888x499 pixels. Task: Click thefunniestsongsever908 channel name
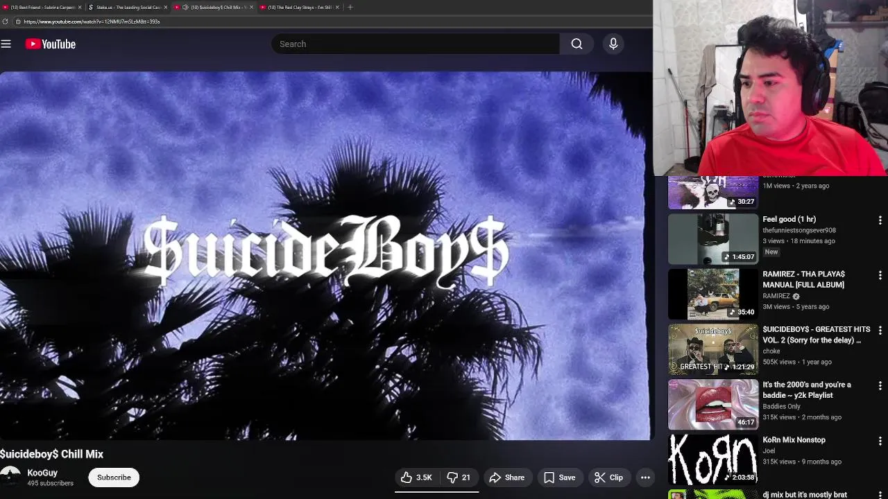click(799, 230)
